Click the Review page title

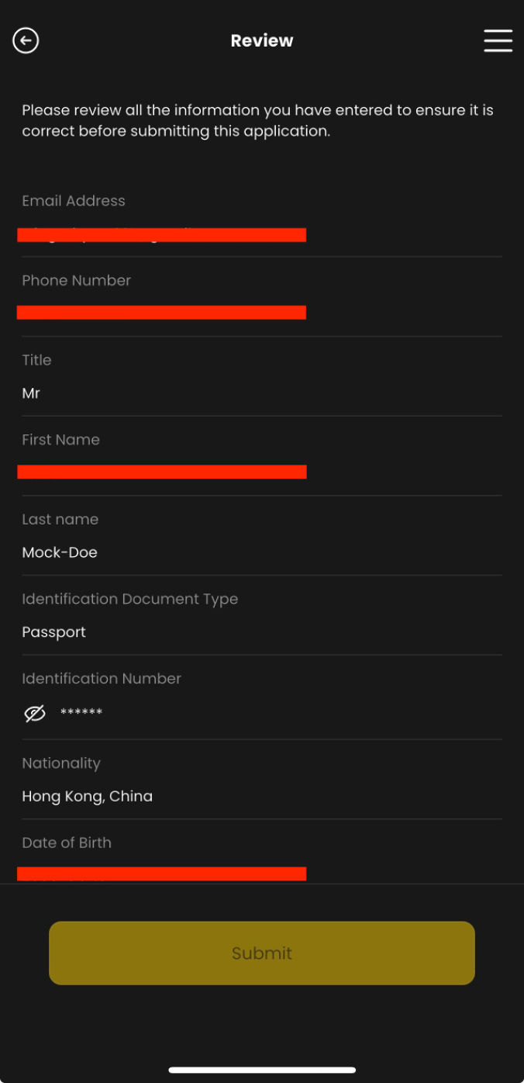pos(262,40)
